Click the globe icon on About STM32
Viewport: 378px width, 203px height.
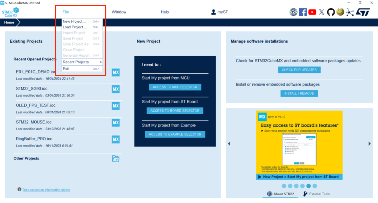[x=269, y=194]
